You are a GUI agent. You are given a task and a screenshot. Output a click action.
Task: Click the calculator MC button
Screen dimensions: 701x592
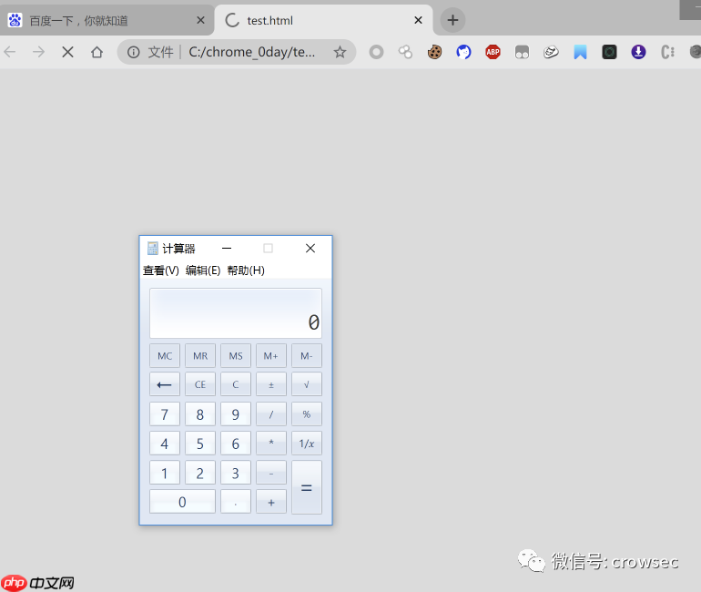point(165,356)
